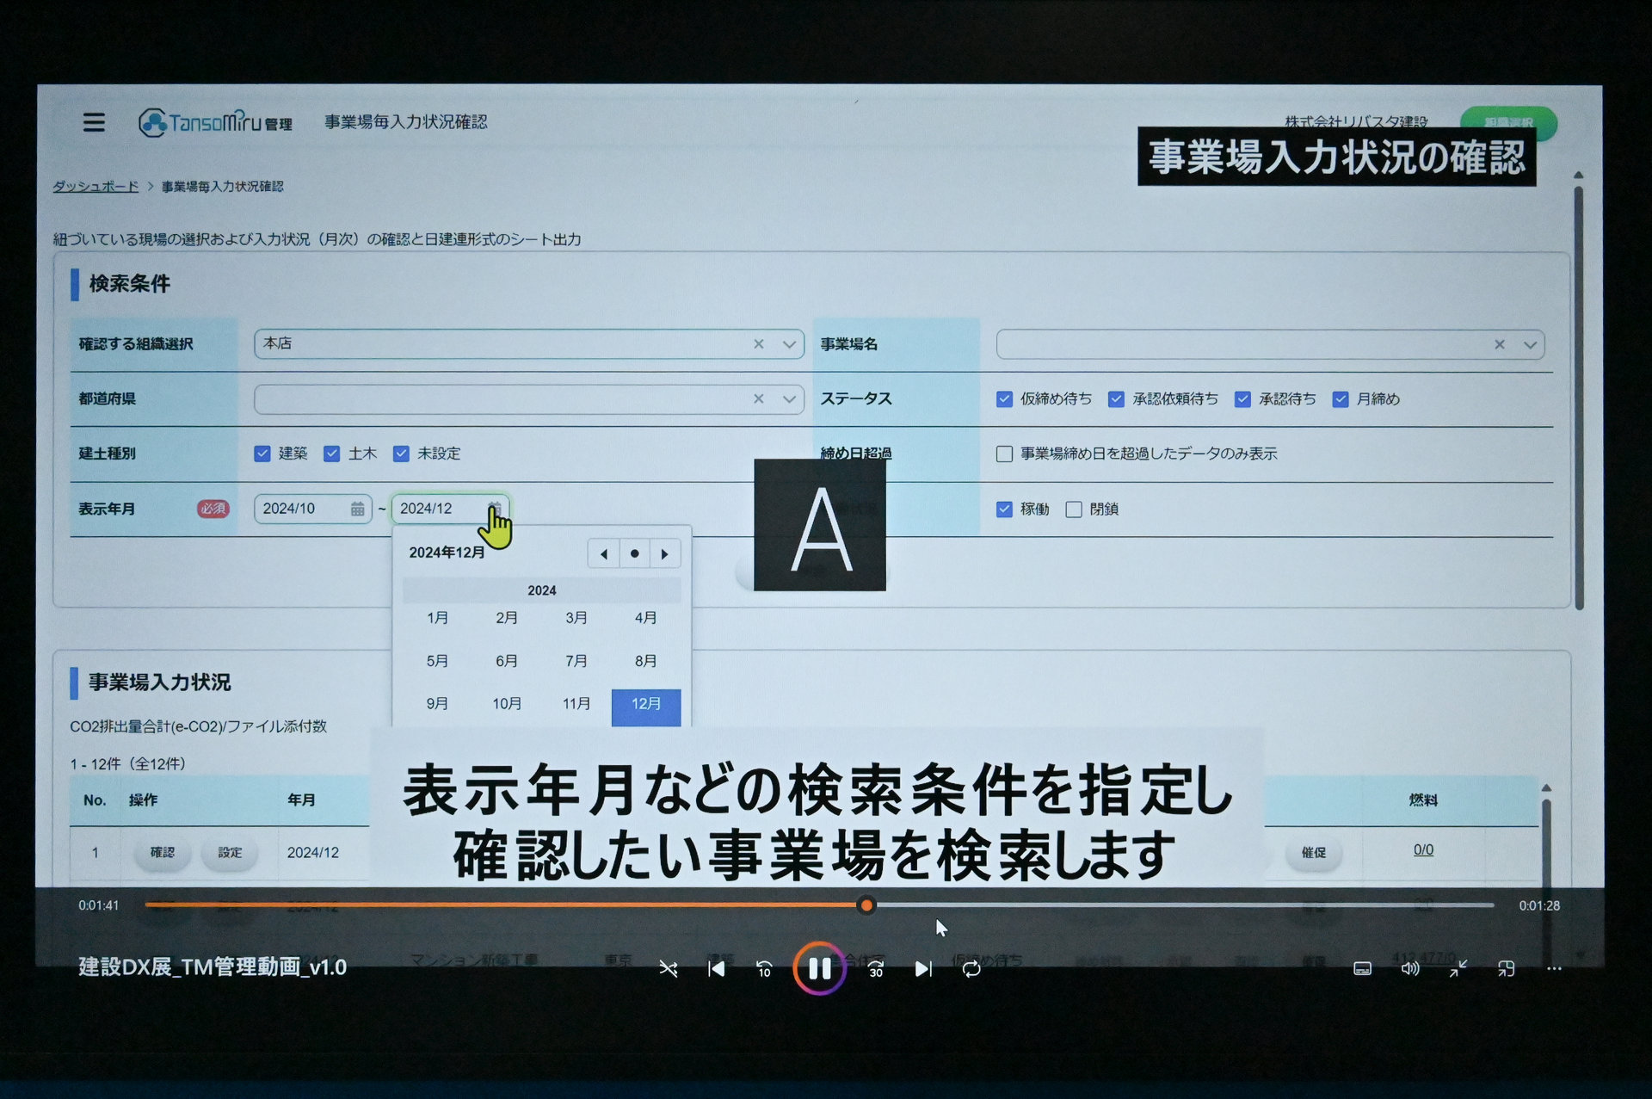Exit fullscreen with the collapse icon
Image resolution: width=1652 pixels, height=1099 pixels.
point(1458,969)
